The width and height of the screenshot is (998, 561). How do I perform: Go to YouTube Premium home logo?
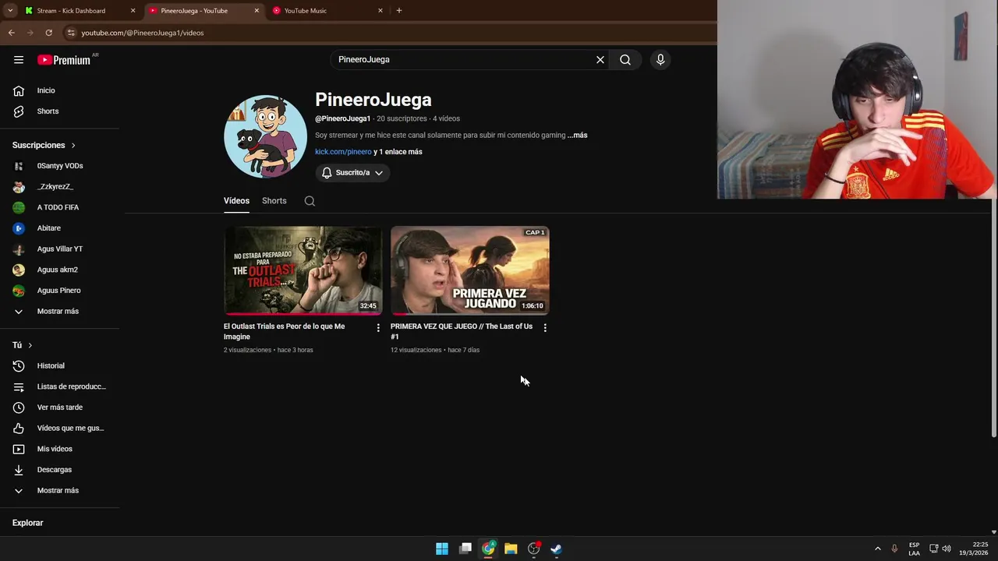[x=64, y=60]
